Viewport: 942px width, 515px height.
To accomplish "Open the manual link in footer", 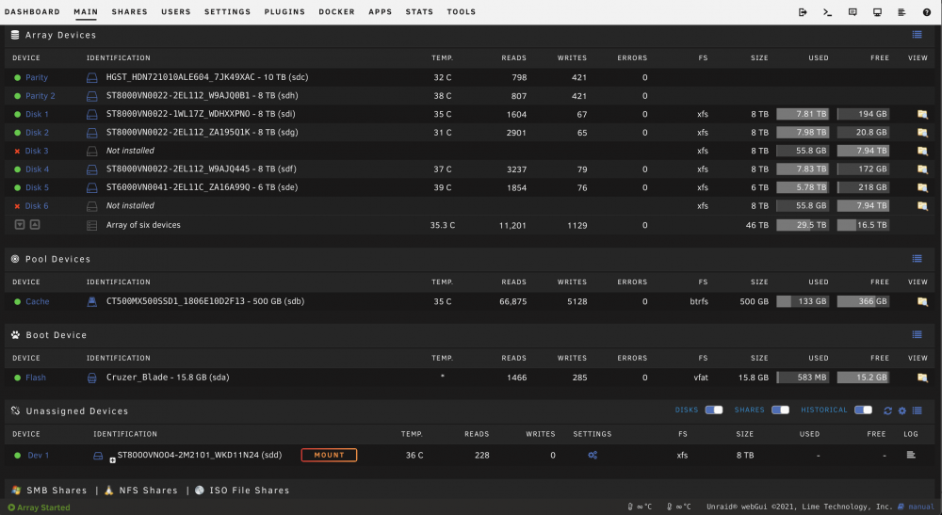I will (x=921, y=507).
